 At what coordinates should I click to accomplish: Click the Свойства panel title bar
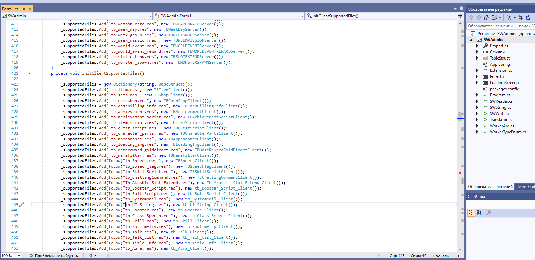tap(500, 197)
